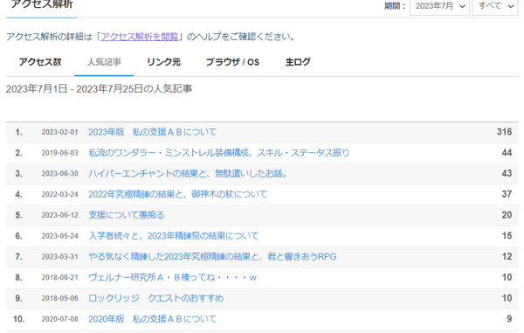524x333 pixels.
Task: Click the date 2023-06-12
Action: 59,215
